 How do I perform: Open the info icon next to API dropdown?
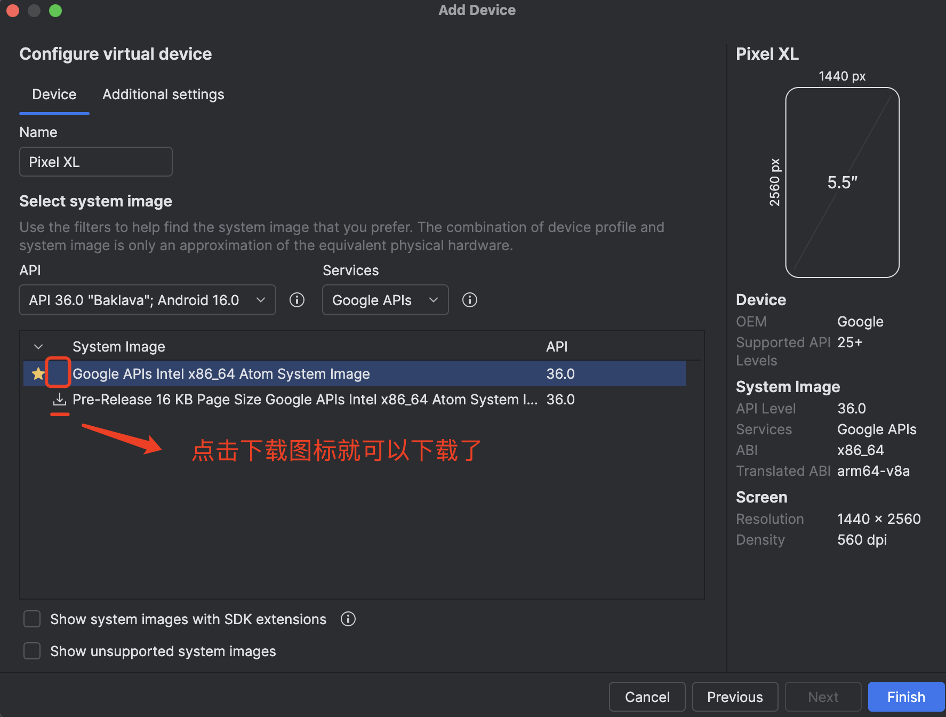[297, 300]
